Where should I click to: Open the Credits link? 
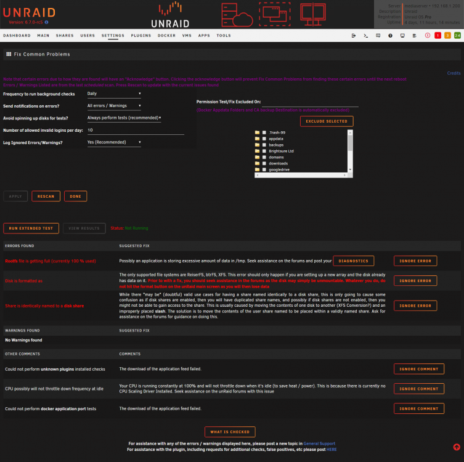(x=454, y=73)
